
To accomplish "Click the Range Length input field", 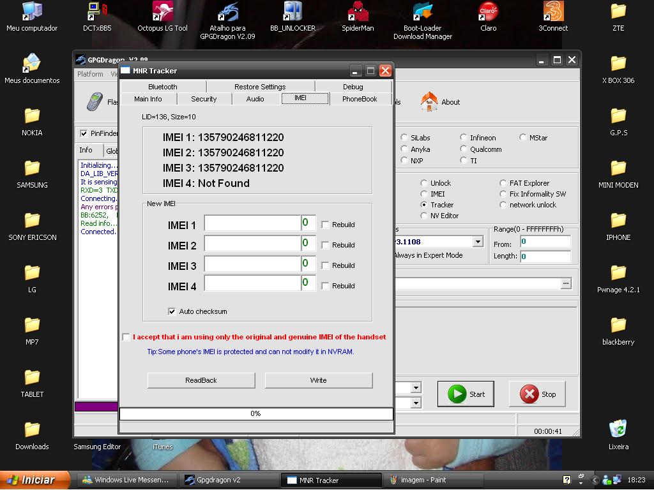I will (545, 256).
